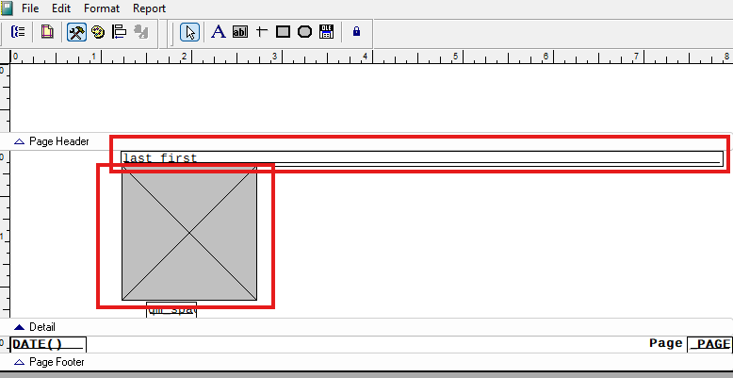Choose the Picture/OLE Bound control tool
This screenshot has width=733, height=378.
click(x=327, y=32)
